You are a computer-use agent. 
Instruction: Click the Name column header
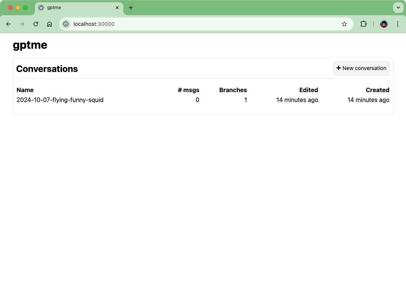25,90
